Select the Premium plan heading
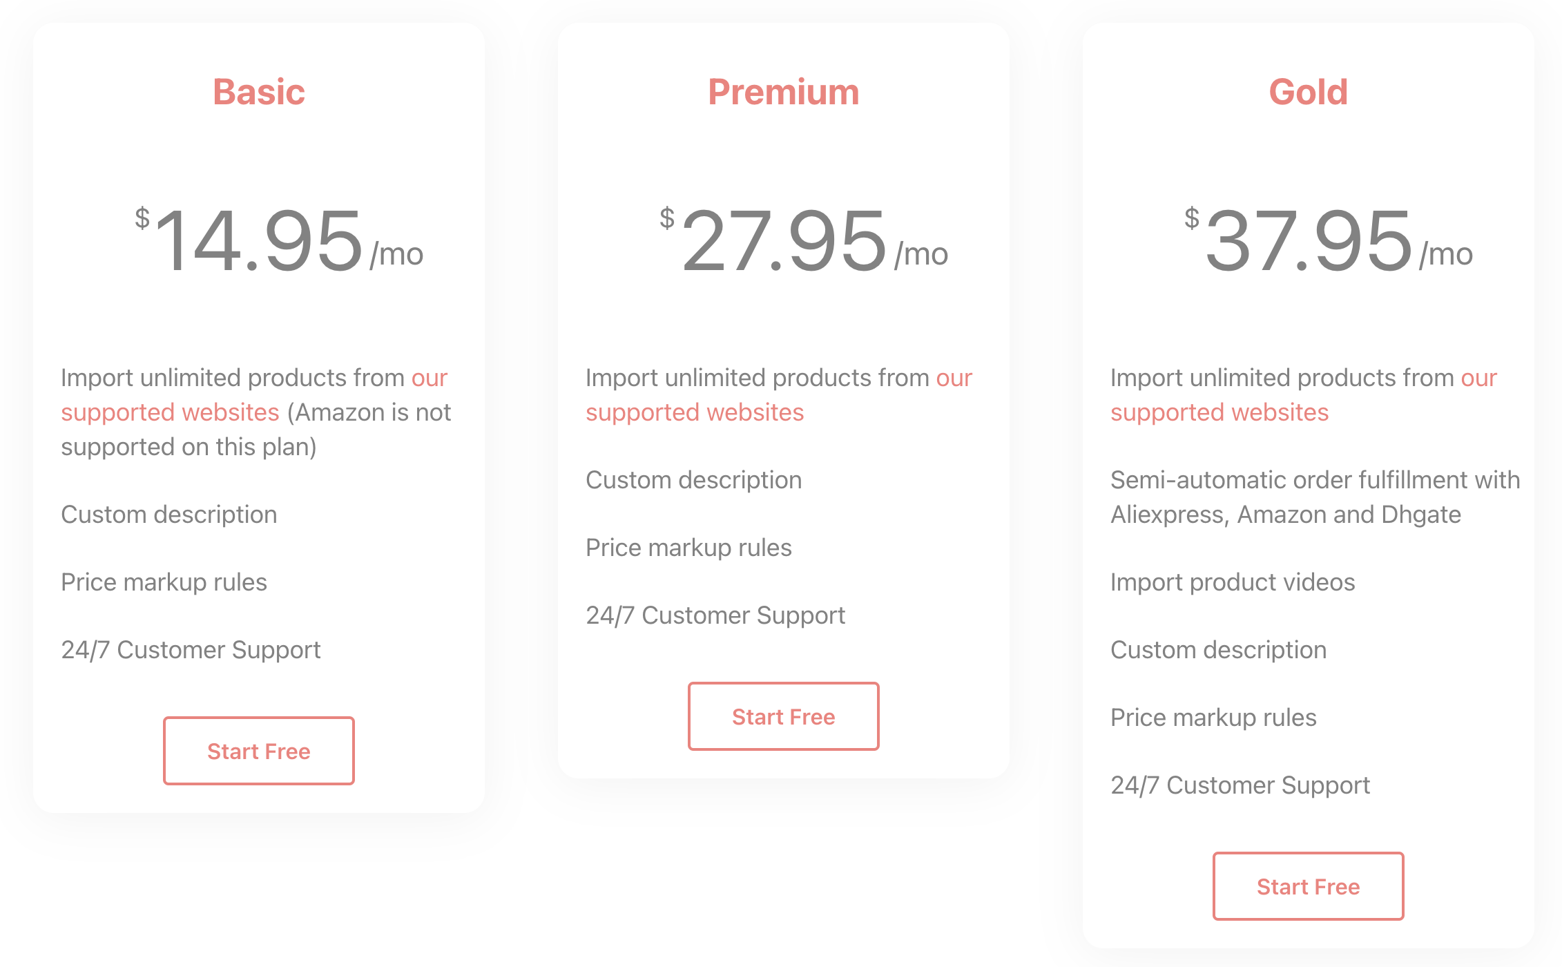 (x=783, y=90)
